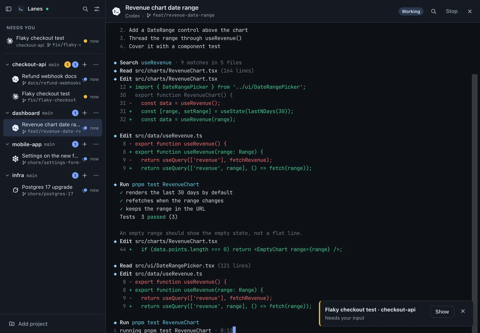The image size is (480, 333).
Task: Open the Postgres 17 upgrade lane
Action: [x=52, y=190]
